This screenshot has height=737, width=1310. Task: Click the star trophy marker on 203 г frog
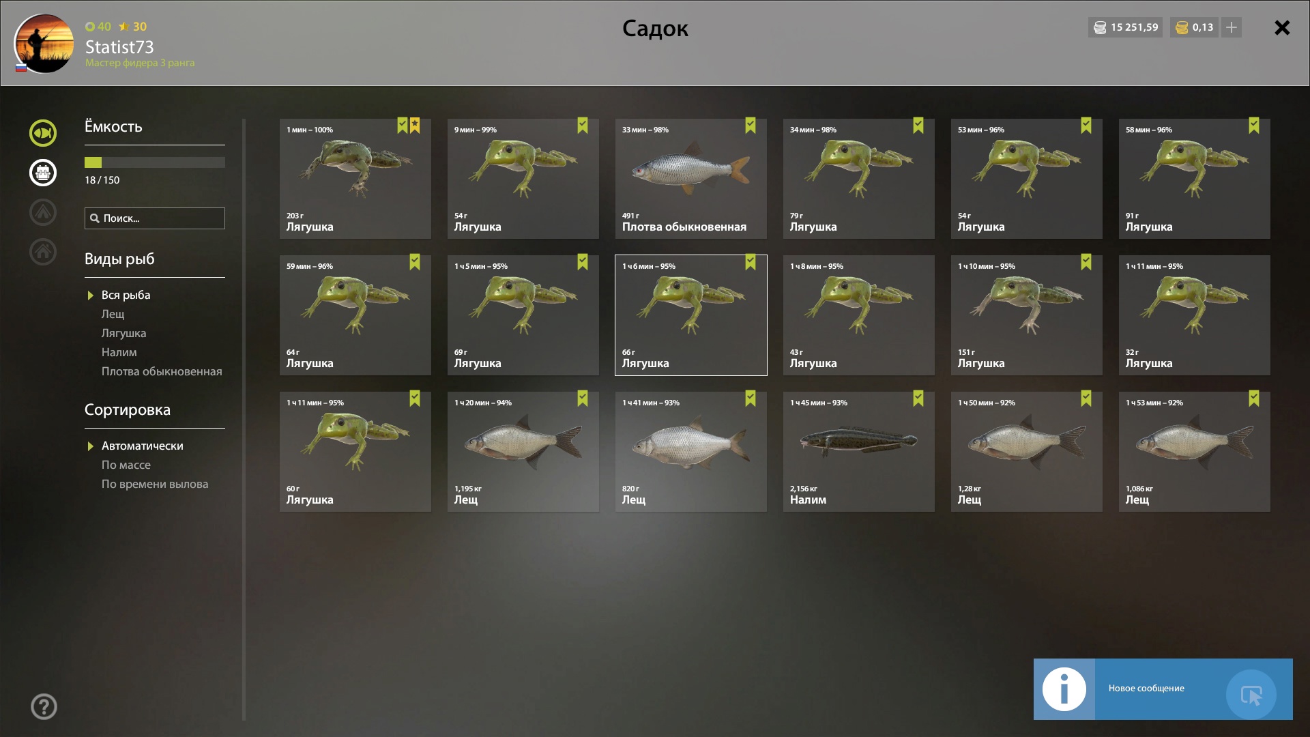click(x=415, y=126)
